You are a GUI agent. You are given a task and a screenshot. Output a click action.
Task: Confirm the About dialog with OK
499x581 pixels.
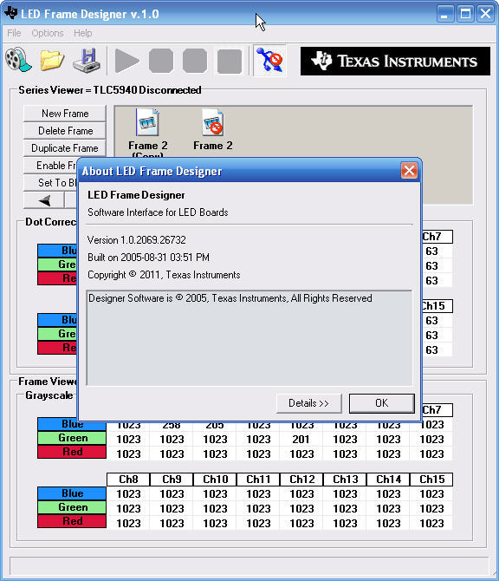coord(382,403)
